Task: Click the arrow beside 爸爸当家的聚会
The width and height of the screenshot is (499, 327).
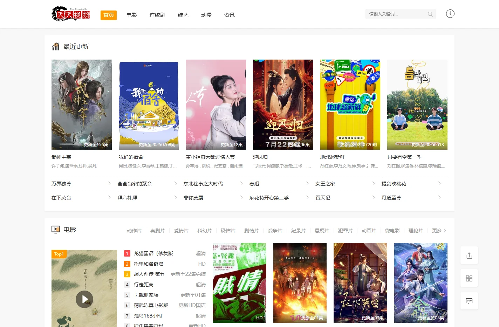Action: [176, 183]
